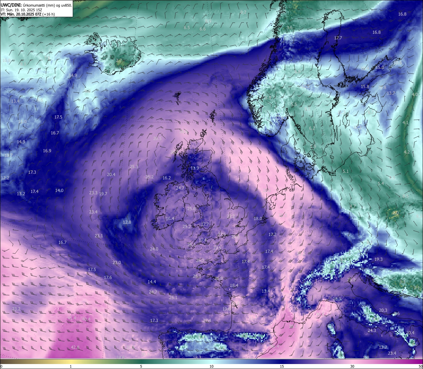Select the 15.8 map value
The height and width of the screenshot is (369, 423).
(365, 86)
